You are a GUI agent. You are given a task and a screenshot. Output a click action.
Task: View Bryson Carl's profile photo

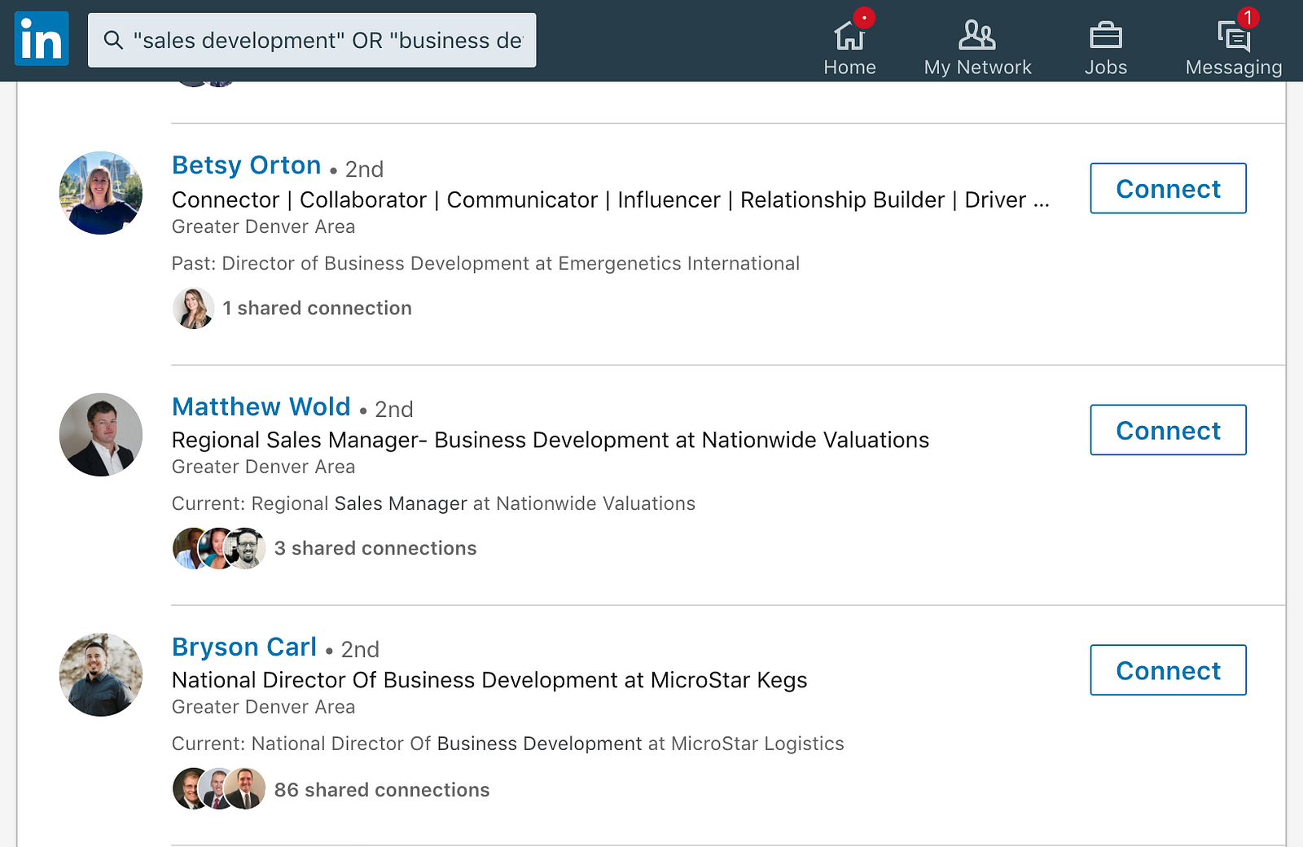tap(101, 675)
